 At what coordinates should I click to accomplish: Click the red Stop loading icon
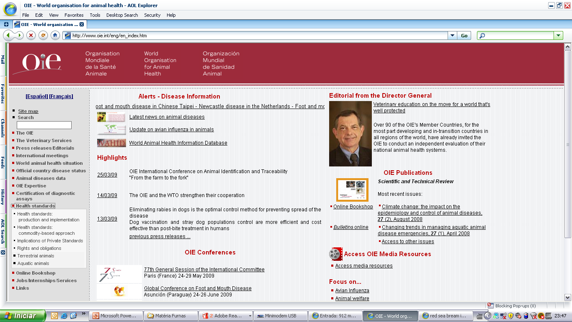(31, 36)
